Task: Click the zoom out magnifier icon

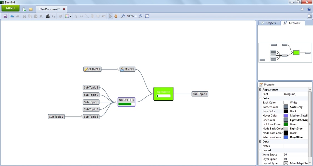Action: click(123, 16)
